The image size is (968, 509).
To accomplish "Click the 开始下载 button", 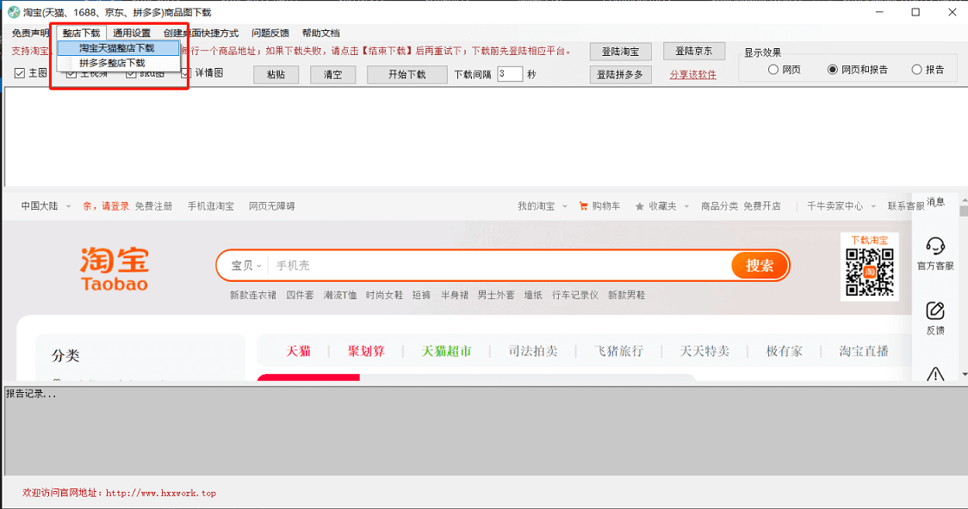I will [x=406, y=75].
